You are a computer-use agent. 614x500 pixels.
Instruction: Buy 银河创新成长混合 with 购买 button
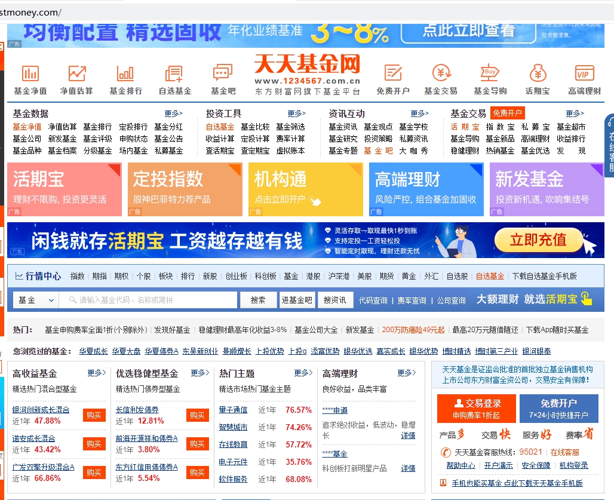pos(94,415)
